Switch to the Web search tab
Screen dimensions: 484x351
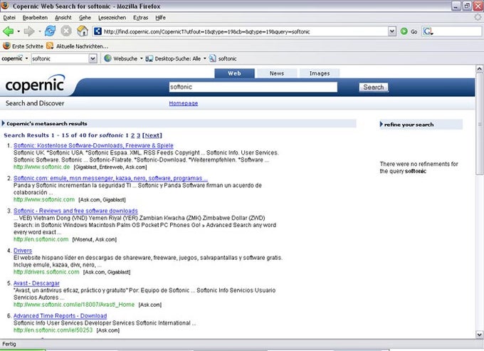[235, 73]
